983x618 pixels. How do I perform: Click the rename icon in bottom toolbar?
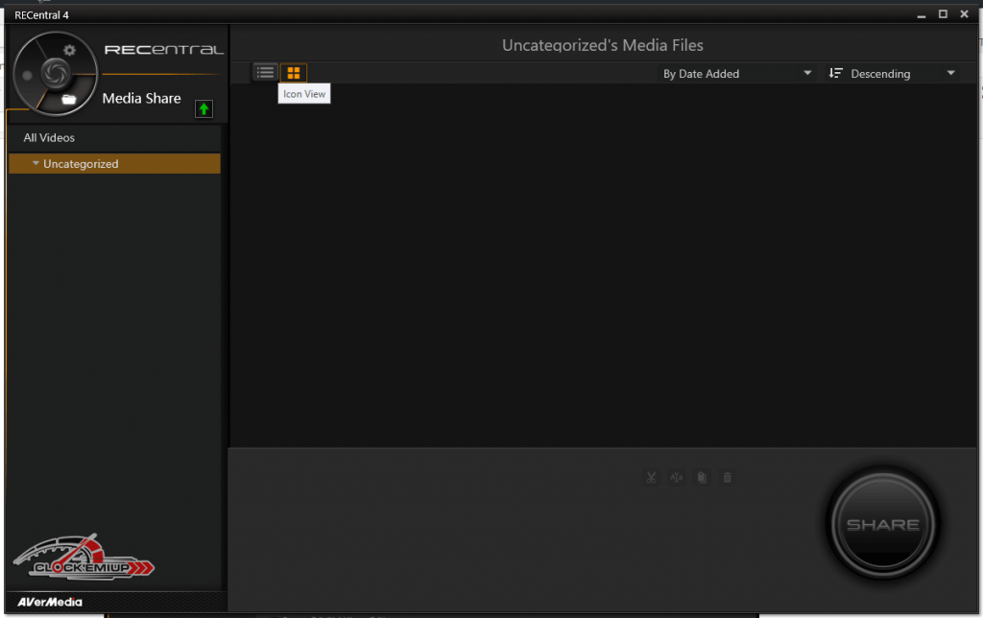[x=677, y=477]
